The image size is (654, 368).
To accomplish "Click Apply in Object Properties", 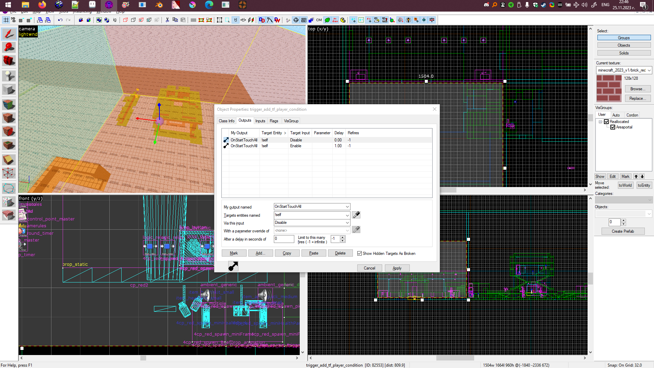I will pyautogui.click(x=397, y=268).
